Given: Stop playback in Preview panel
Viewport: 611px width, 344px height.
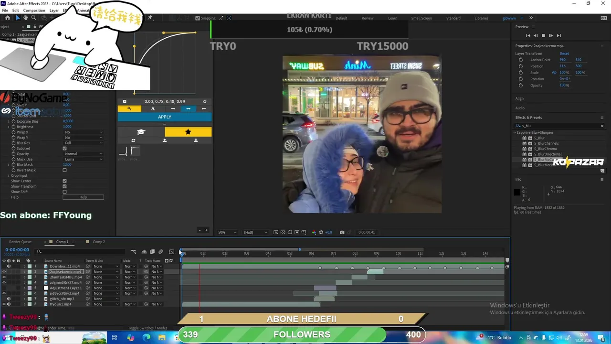Looking at the screenshot, I should point(543,35).
